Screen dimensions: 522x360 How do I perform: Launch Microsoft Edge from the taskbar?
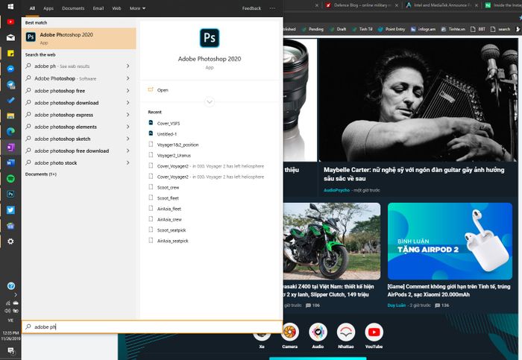tap(10, 131)
